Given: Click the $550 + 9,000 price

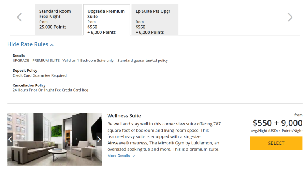Looking at the screenshot, I should click(277, 123).
